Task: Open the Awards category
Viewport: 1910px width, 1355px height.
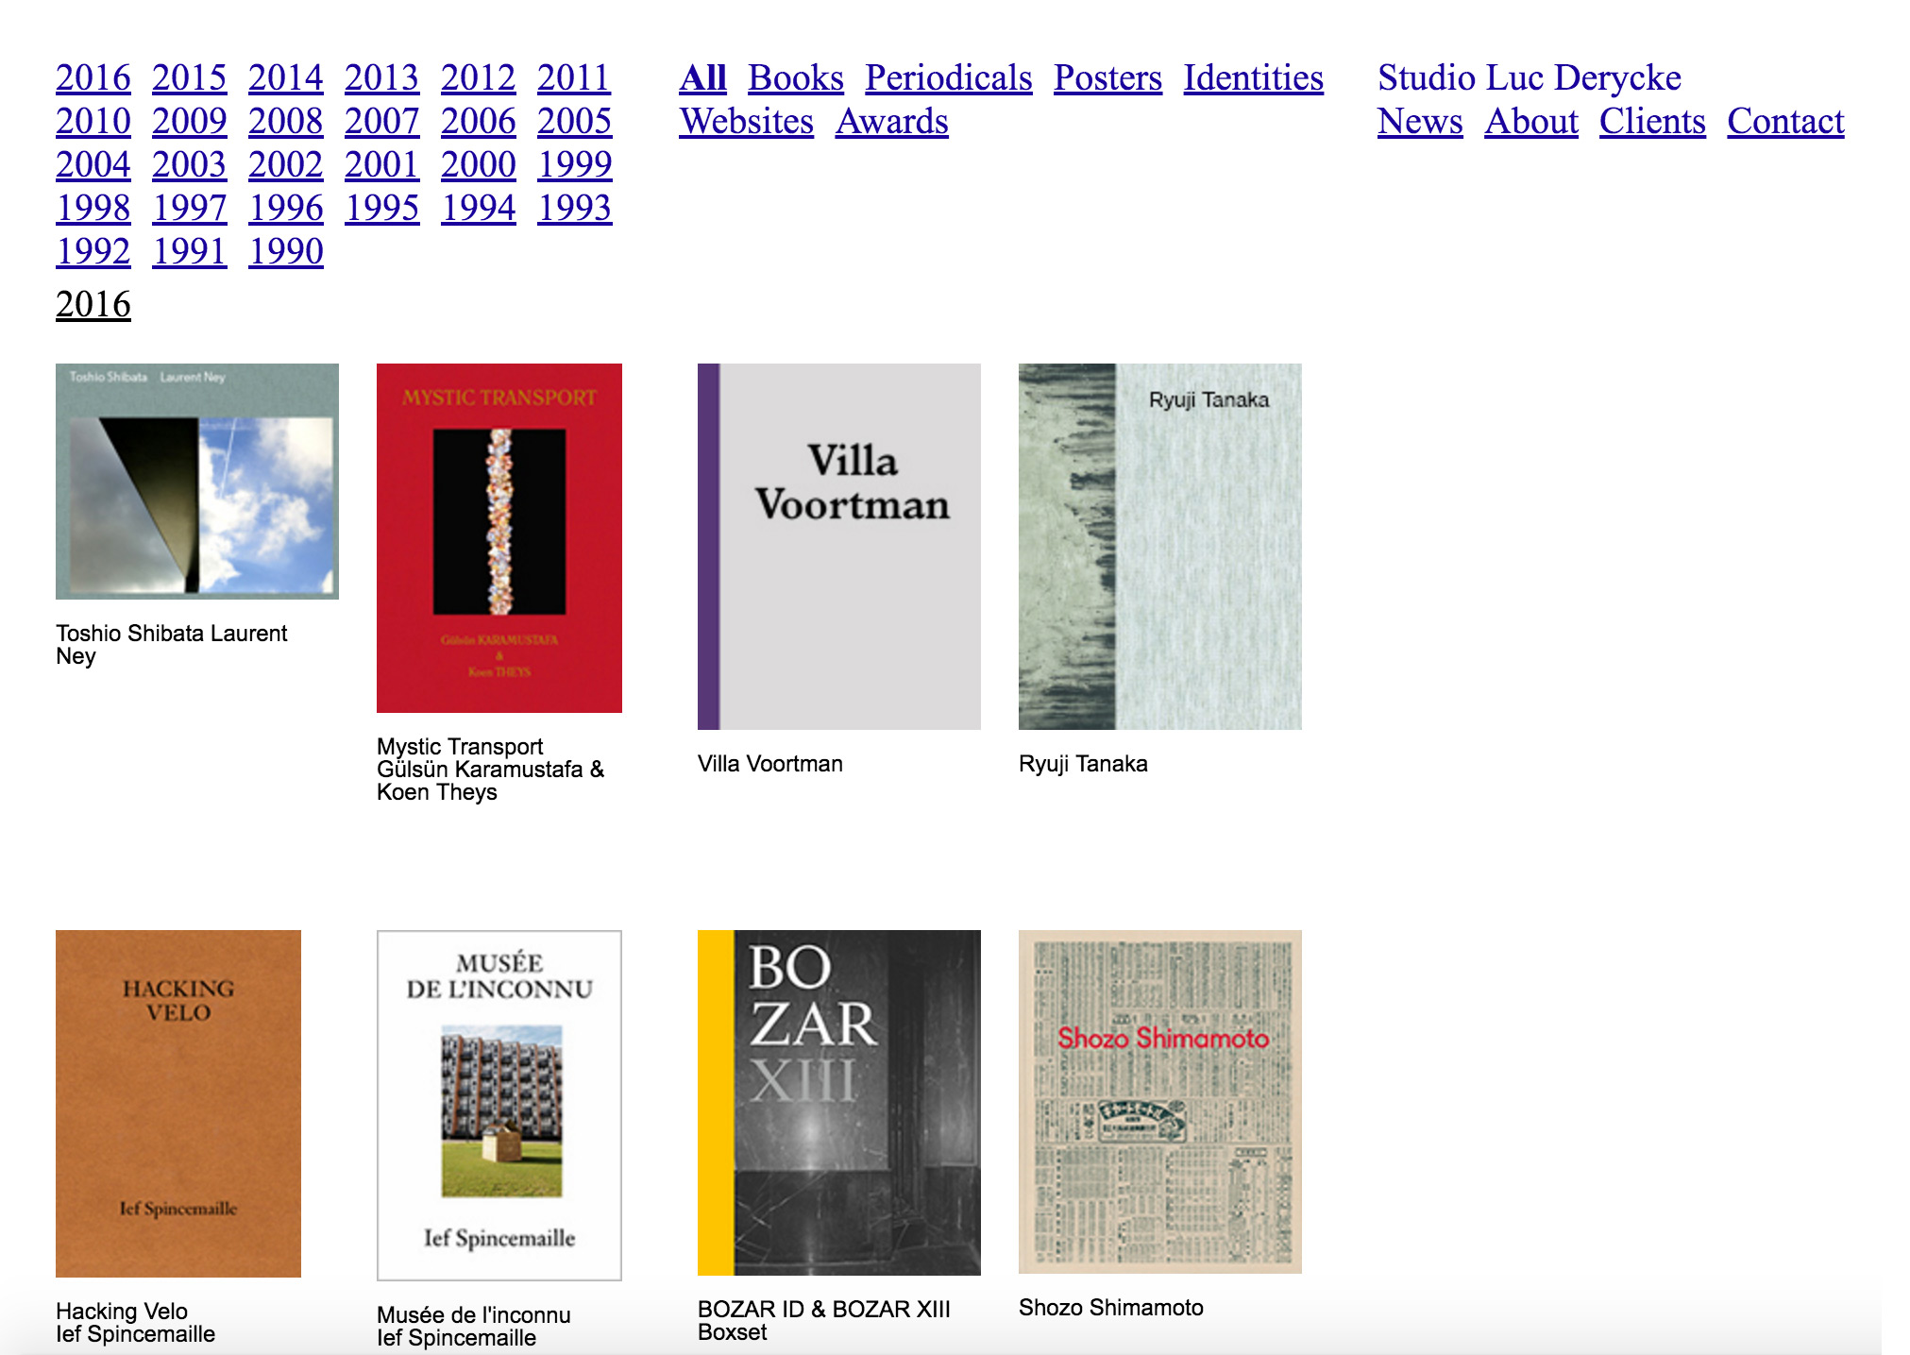Action: pyautogui.click(x=892, y=121)
